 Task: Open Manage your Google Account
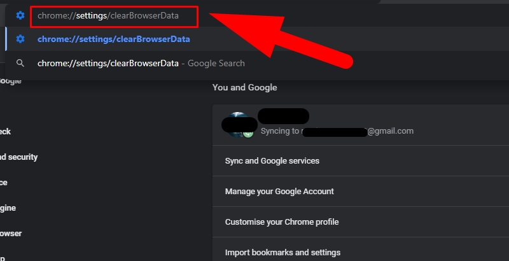click(x=279, y=192)
